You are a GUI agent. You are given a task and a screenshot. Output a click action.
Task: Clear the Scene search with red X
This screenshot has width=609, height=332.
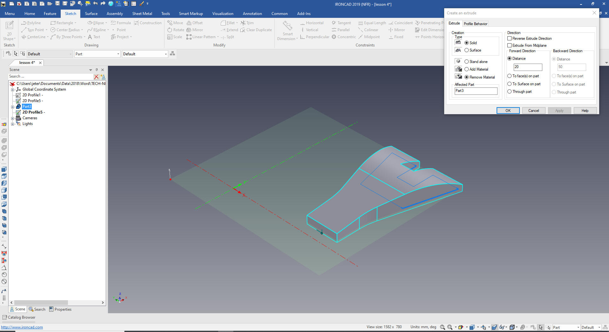coord(96,77)
